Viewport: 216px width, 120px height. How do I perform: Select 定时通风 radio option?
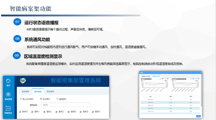click(x=41, y=99)
